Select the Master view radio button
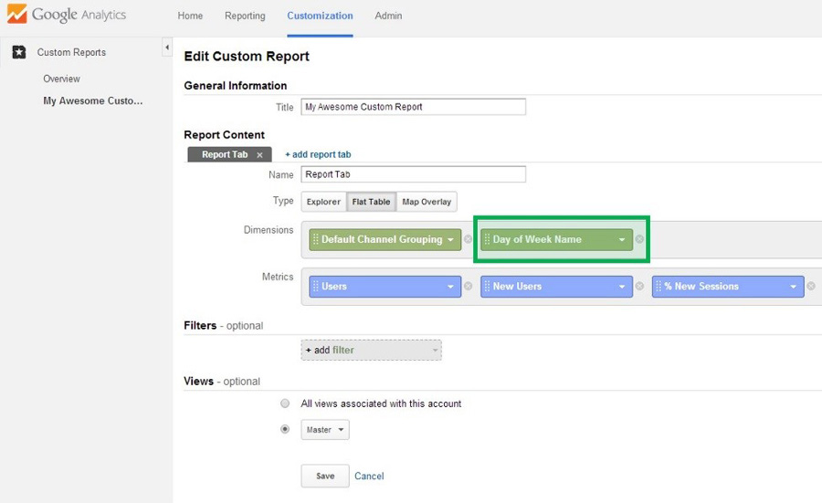This screenshot has height=503, width=822. 286,429
